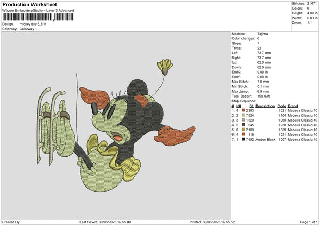Click the Trims value 22
The image size is (320, 226).
tap(259, 48)
